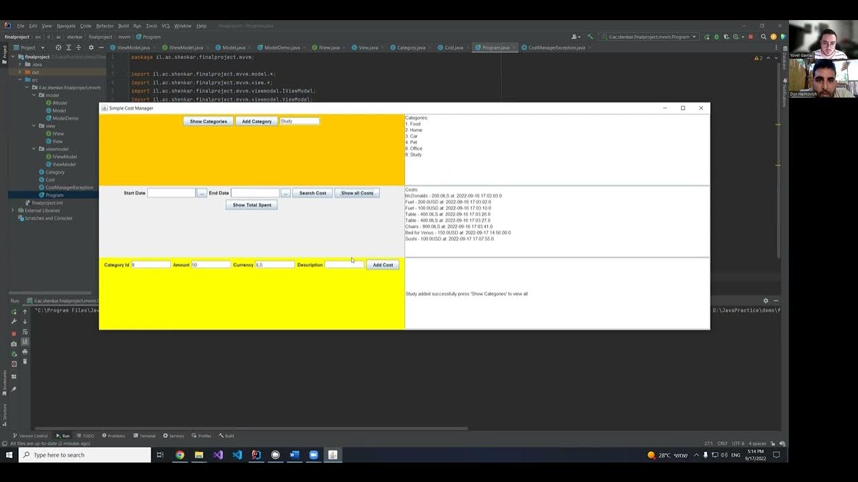Collapse the model folder
This screenshot has width=858, height=482.
34,95
